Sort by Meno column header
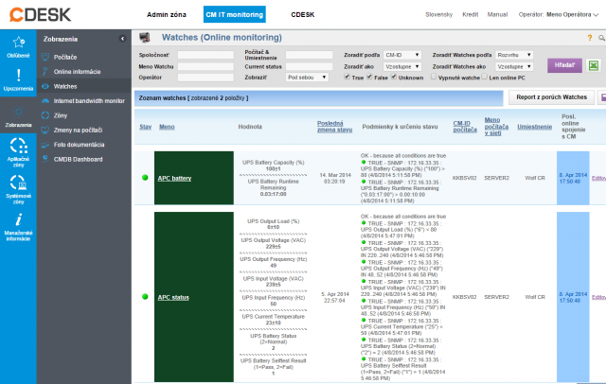Viewport: 606px width, 384px height. pos(167,127)
